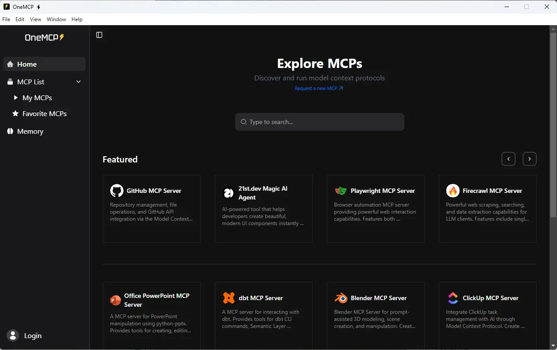
Task: Click the Home house icon
Action: [x=10, y=64]
